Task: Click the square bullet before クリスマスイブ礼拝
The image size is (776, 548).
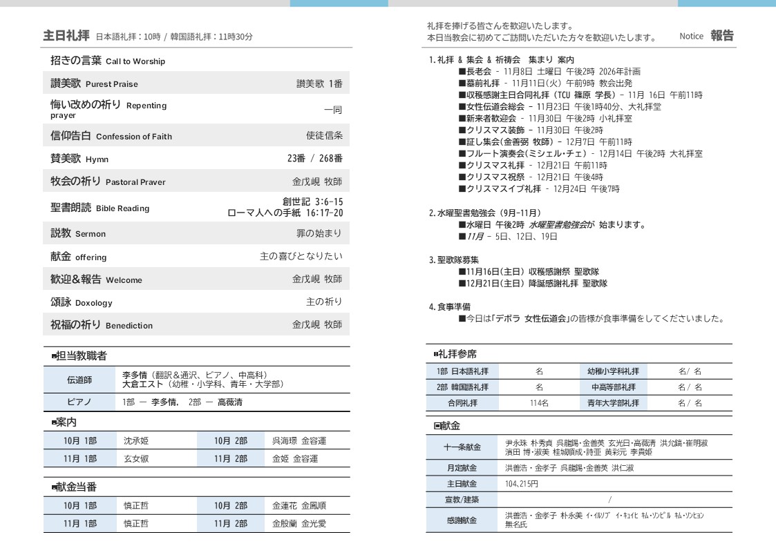Action: tap(462, 189)
